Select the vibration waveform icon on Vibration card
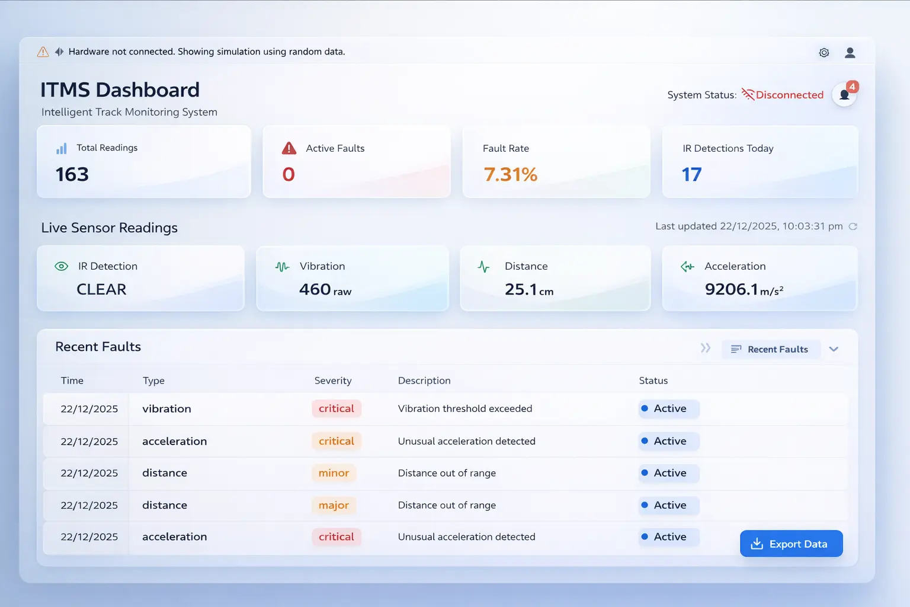This screenshot has height=607, width=910. coord(282,267)
